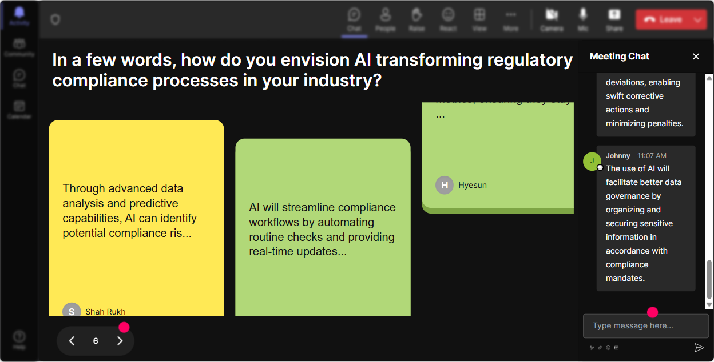Click Shah Rukh's avatar on yellow card
The height and width of the screenshot is (362, 714).
[x=72, y=309]
